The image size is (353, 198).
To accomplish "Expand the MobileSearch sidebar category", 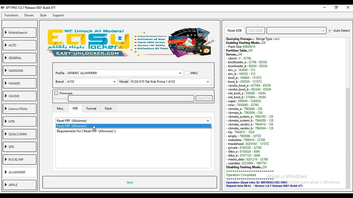I will click(20, 33).
